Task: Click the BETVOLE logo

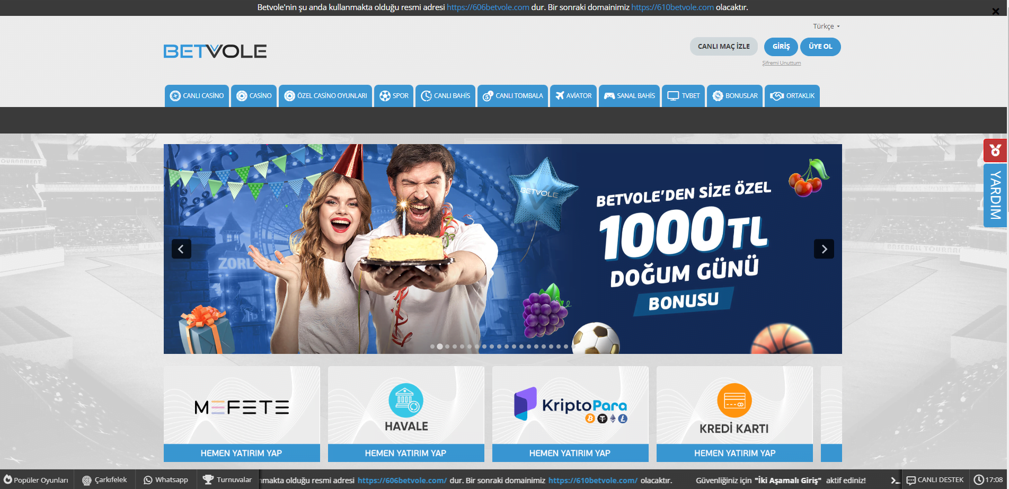Action: tap(215, 51)
